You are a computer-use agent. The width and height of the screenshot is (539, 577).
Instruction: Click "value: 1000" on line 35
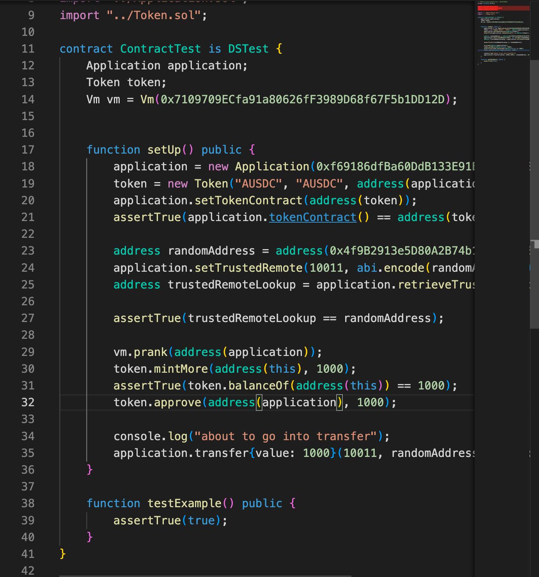[x=293, y=453]
